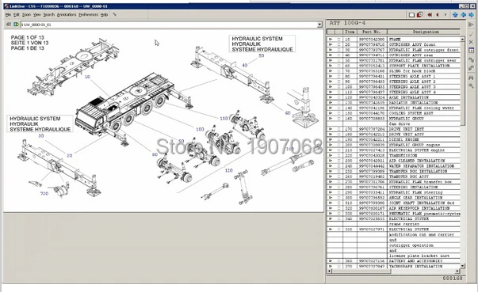Open the books list icon in top toolbar

[x=411, y=14]
